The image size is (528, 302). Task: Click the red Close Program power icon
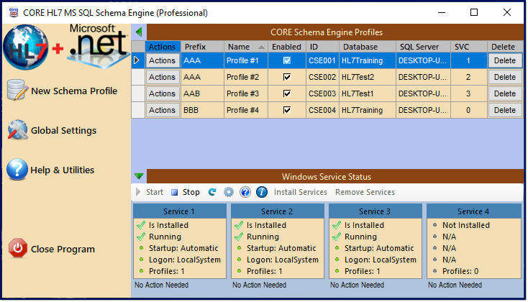18,249
